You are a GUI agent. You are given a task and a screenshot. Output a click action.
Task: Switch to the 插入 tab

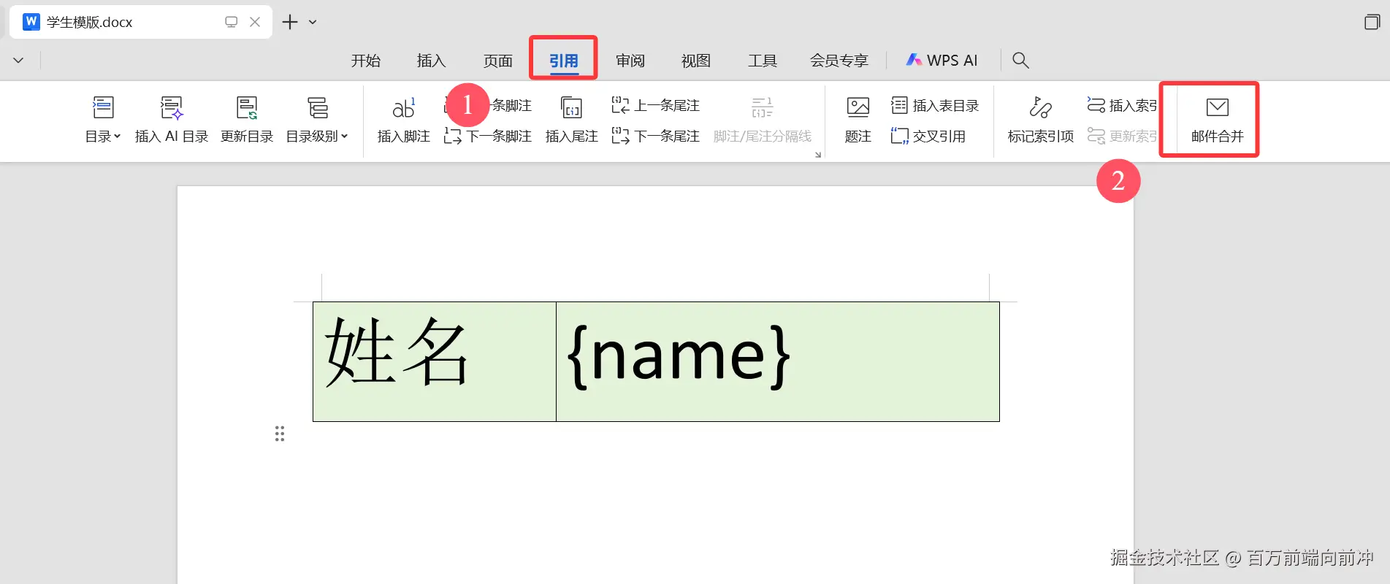[432, 61]
